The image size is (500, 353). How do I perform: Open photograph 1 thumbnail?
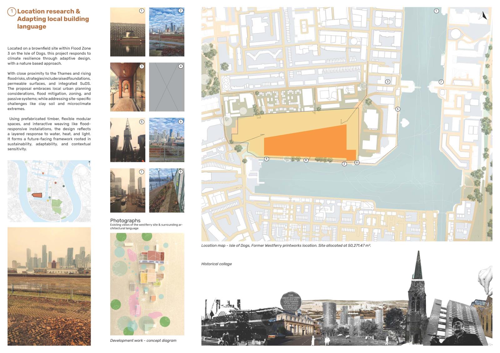127,32
